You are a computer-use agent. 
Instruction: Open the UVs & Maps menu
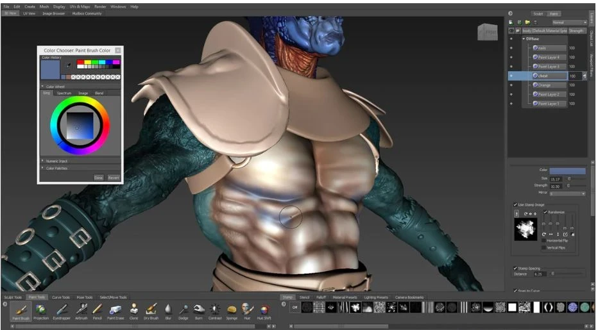(80, 6)
